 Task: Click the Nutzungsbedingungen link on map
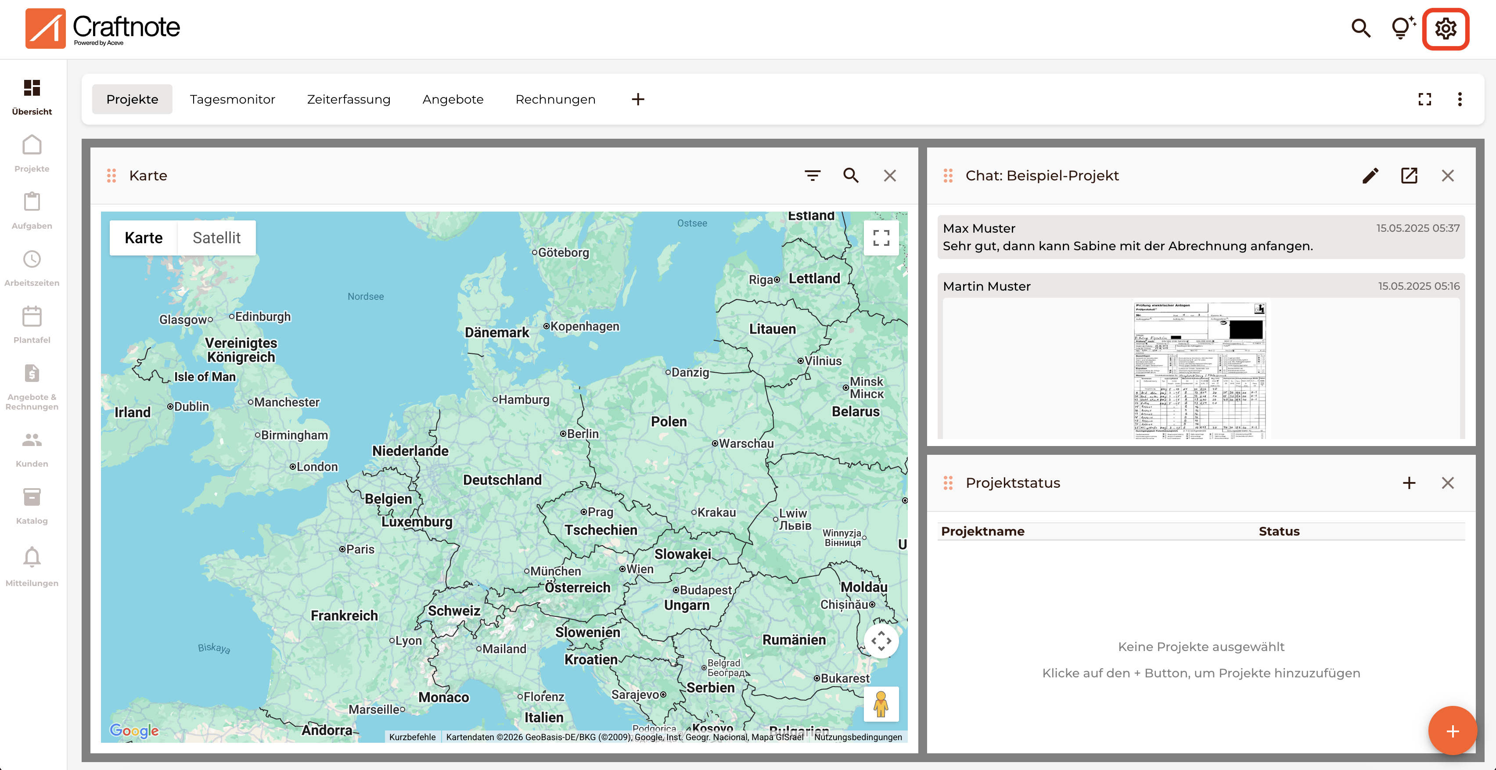click(858, 737)
